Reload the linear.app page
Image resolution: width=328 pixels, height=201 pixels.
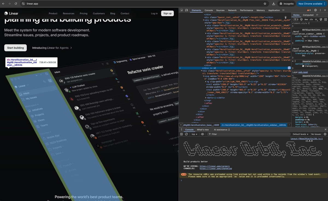click(16, 4)
